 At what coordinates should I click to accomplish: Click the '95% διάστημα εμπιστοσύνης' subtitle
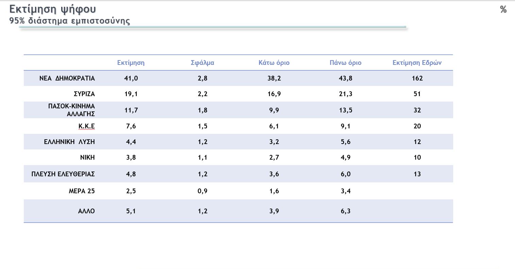[x=70, y=21]
